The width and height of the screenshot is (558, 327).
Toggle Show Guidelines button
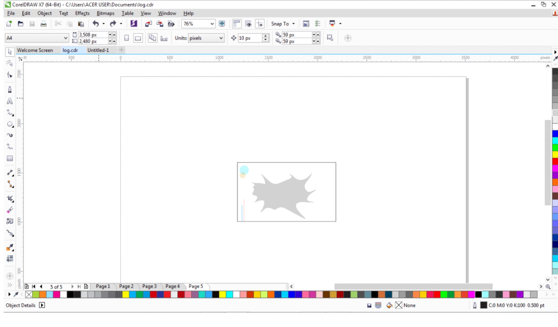coord(260,24)
